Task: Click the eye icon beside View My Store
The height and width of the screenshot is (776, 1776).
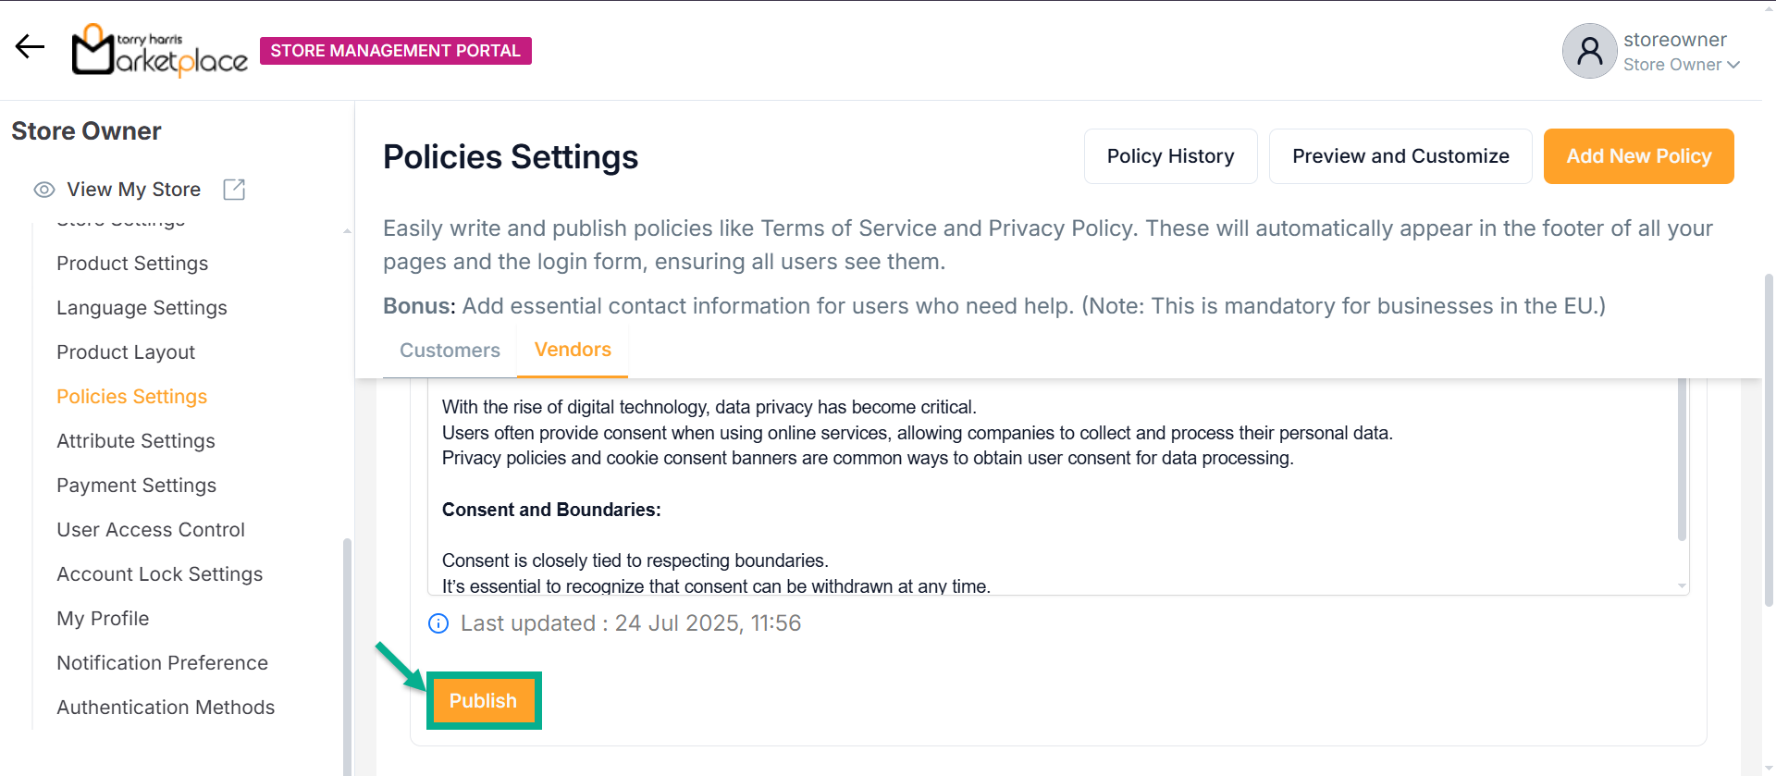Action: click(x=43, y=190)
